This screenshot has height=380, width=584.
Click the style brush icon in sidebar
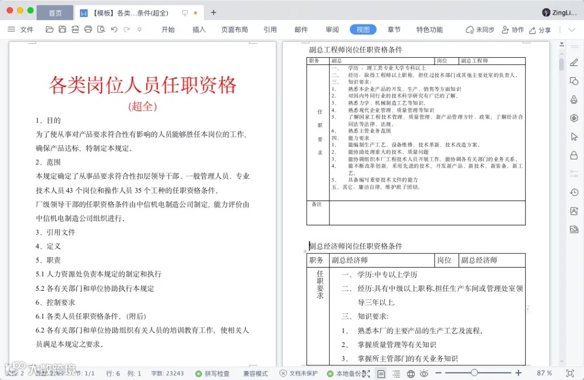tap(574, 99)
